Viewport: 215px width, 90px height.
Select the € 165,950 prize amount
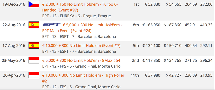[x=151, y=25]
